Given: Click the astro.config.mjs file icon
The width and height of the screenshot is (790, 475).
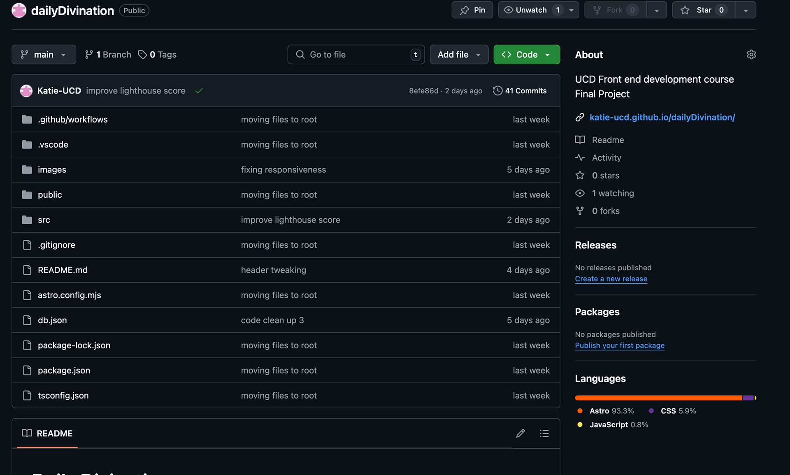Looking at the screenshot, I should pos(27,295).
